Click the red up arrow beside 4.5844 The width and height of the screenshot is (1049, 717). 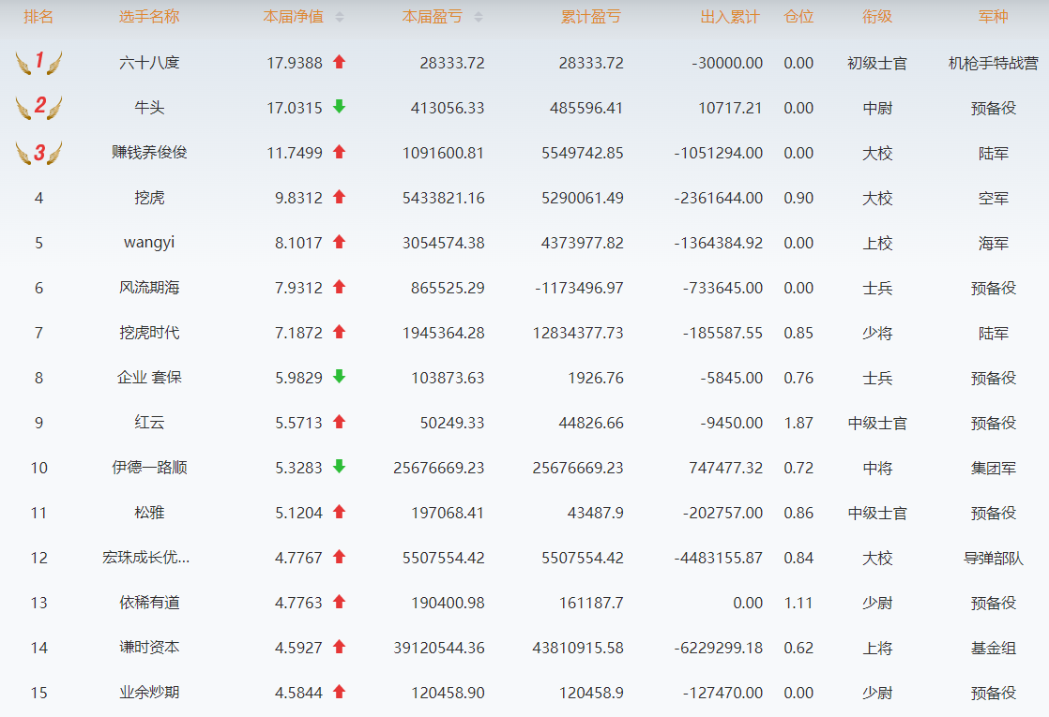point(339,691)
